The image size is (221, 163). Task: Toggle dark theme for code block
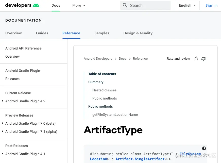point(204,148)
